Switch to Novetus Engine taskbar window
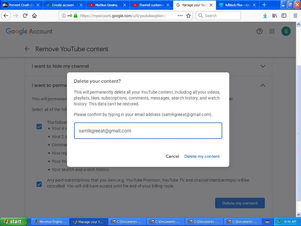Image resolution: width=301 pixels, height=226 pixels. (x=50, y=222)
